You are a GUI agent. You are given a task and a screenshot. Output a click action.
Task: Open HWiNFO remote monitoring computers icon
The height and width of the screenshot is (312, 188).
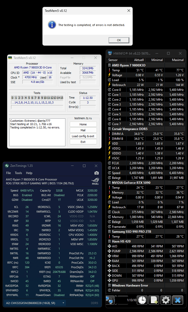[110, 300]
